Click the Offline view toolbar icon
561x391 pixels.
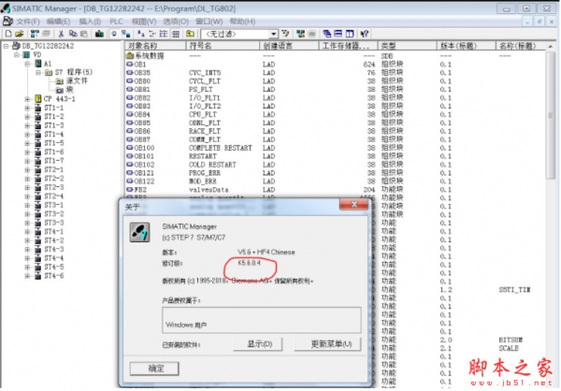pos(114,34)
